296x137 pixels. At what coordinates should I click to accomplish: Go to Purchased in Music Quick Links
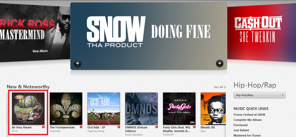pos(241,125)
